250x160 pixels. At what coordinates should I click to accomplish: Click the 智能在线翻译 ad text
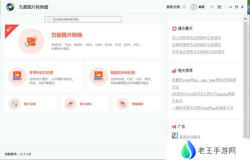[190, 137]
